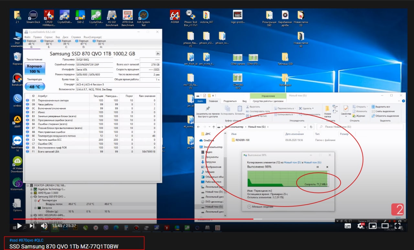This screenshot has height=250, width=414.
Task: Click the Вставить (Paste) ribbon icon
Action: coord(240,110)
